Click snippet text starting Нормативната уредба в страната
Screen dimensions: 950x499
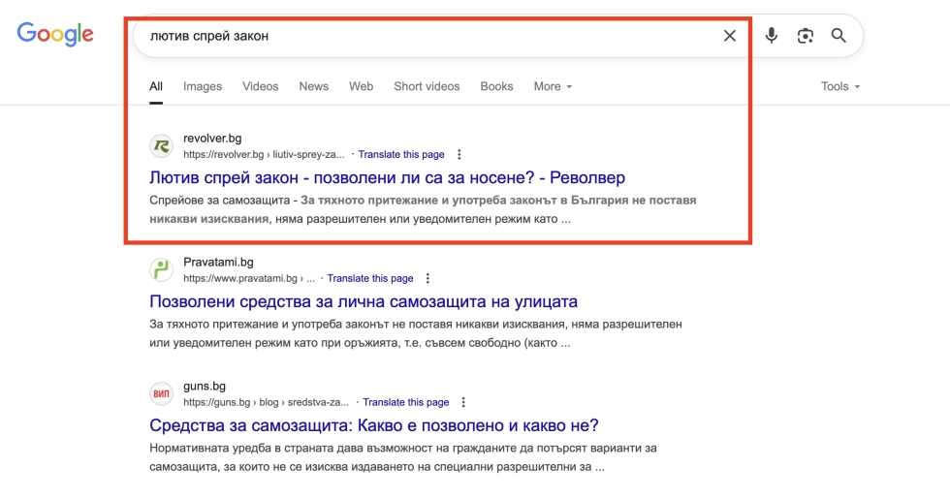(x=403, y=457)
